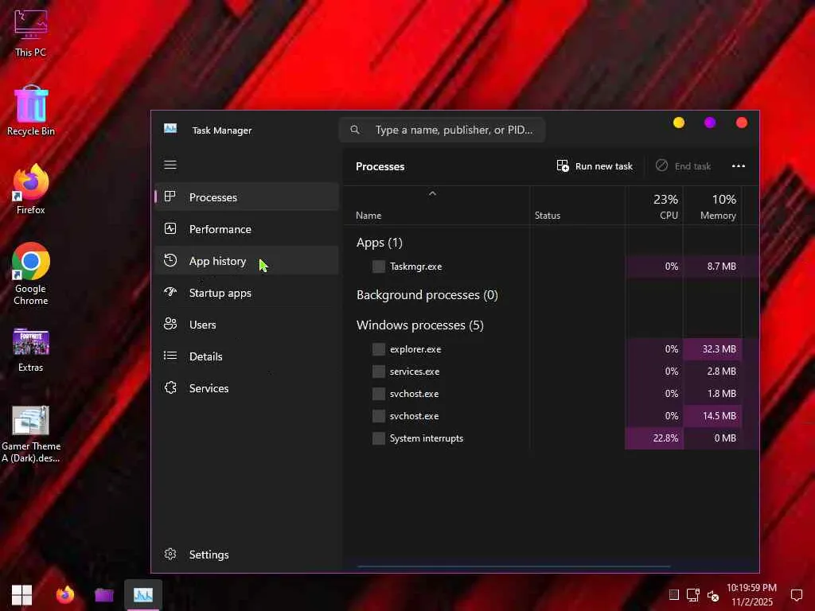815x611 pixels.
Task: Select the Recycle Bin desktop icon
Action: [31, 111]
